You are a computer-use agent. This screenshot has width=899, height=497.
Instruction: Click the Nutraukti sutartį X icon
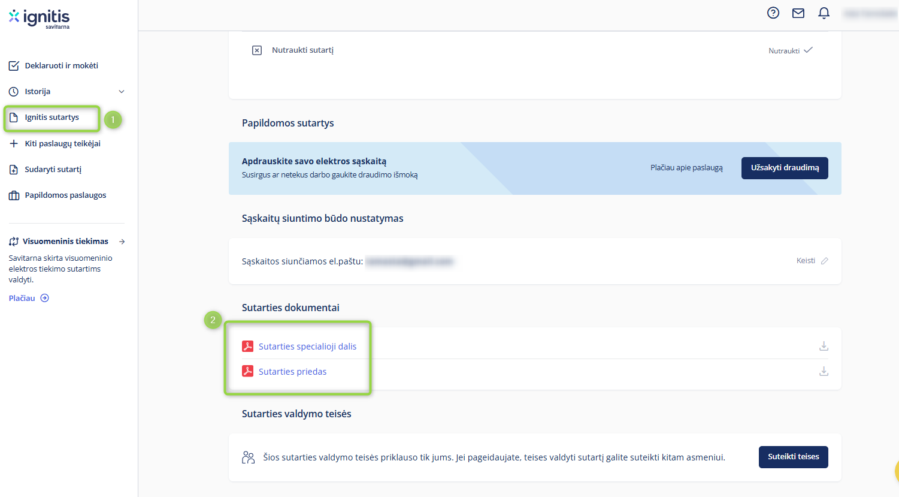pyautogui.click(x=257, y=50)
